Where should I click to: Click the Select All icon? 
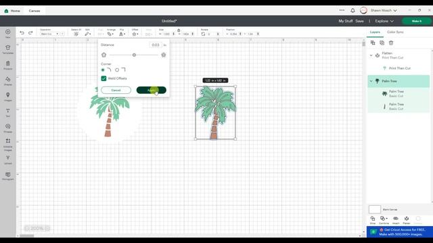click(x=76, y=34)
